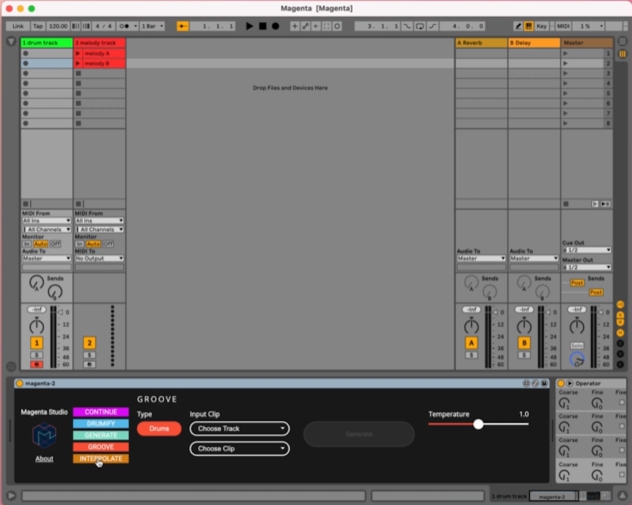Click the Master preview volume knob

coord(577,359)
